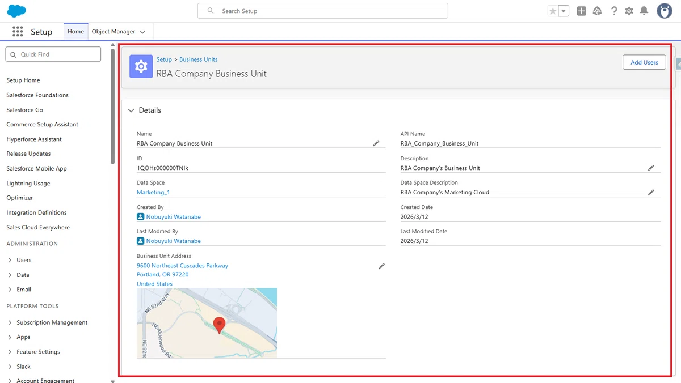Switch to the Home tab
681x383 pixels.
pos(75,32)
